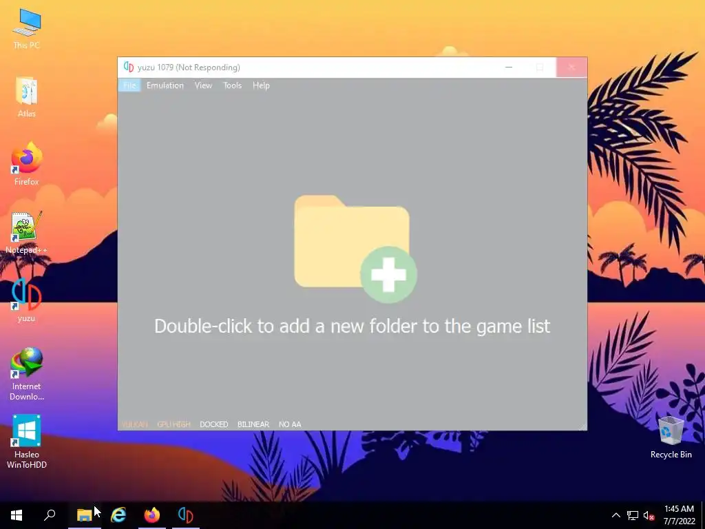This screenshot has width=705, height=529.
Task: Open the Emulation menu
Action: pyautogui.click(x=165, y=85)
